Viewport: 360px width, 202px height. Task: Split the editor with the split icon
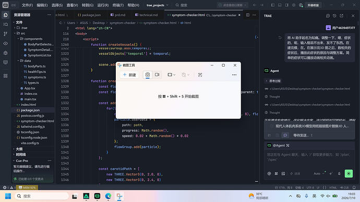pos(248,15)
